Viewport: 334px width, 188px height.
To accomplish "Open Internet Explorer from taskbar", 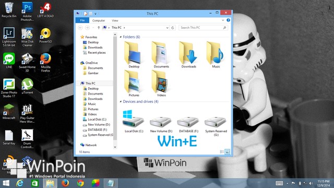I will pos(20,183).
